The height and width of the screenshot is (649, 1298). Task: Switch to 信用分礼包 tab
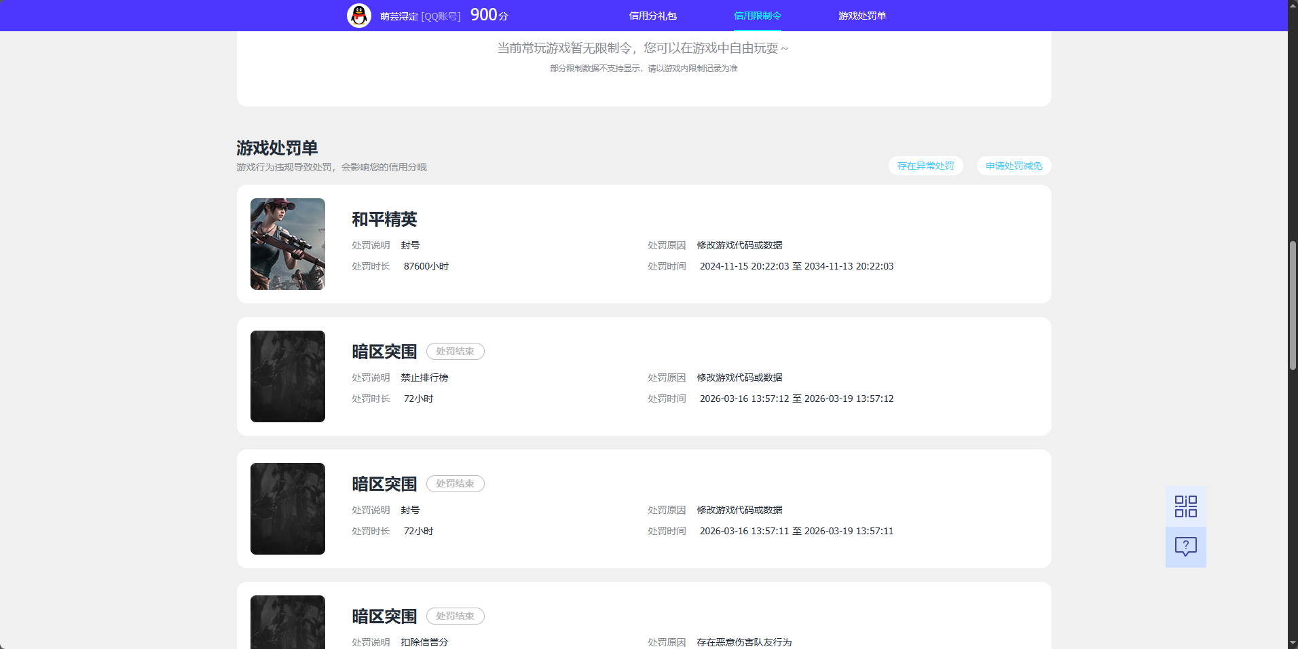(x=652, y=16)
